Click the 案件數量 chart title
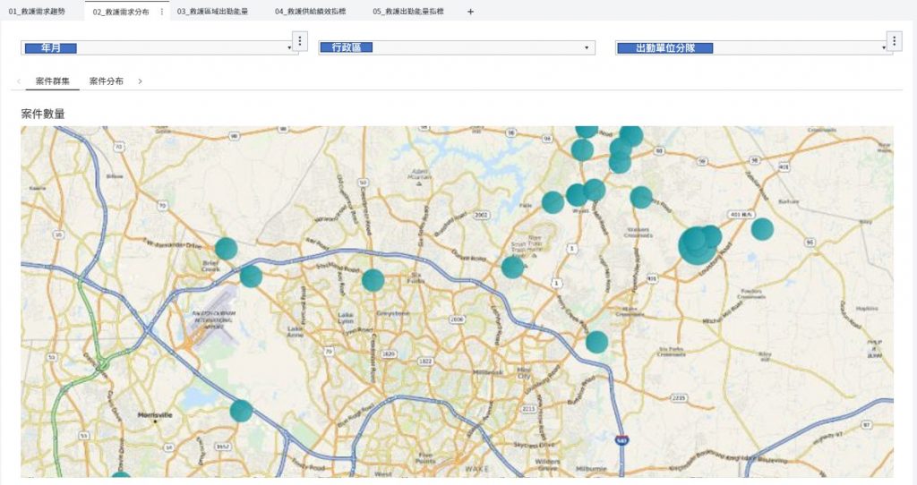The image size is (917, 485). pyautogui.click(x=43, y=114)
